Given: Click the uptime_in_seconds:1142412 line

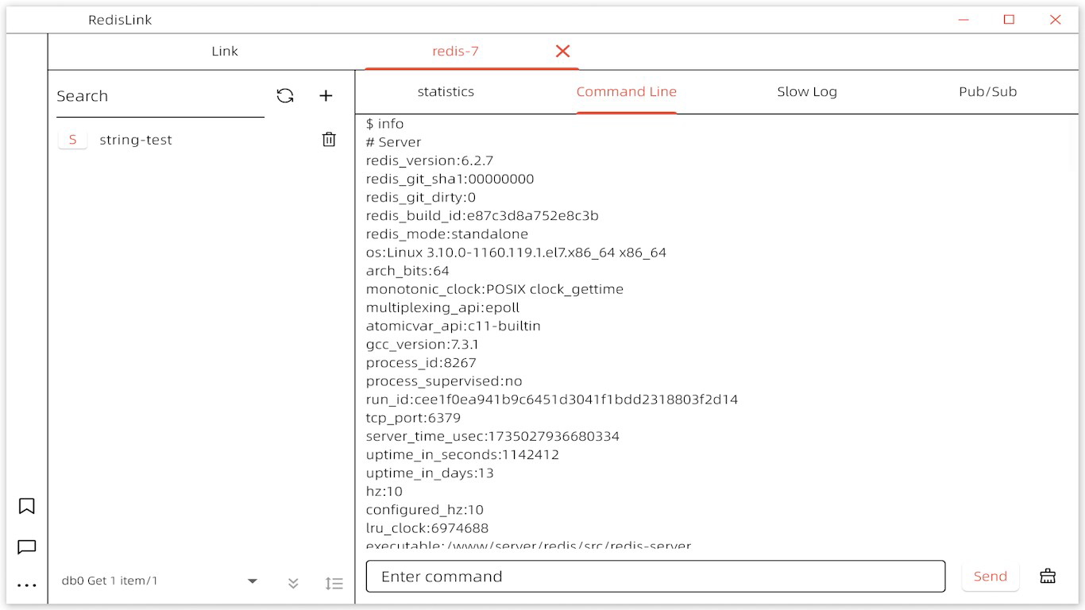Looking at the screenshot, I should [462, 455].
